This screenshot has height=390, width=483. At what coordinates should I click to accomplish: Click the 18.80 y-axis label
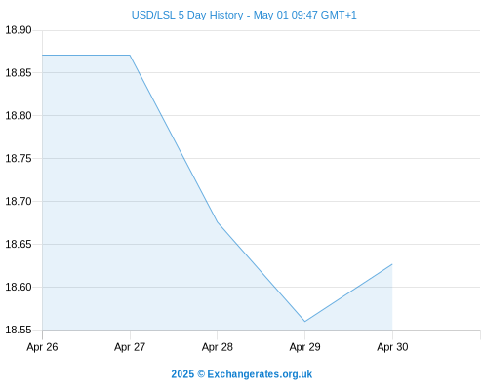[x=19, y=116]
